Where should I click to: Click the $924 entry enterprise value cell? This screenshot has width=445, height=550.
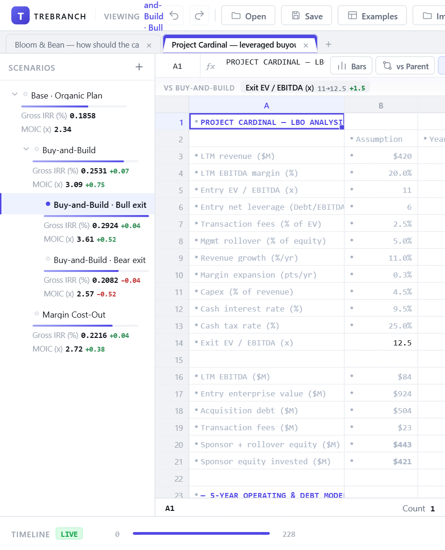pyautogui.click(x=381, y=394)
